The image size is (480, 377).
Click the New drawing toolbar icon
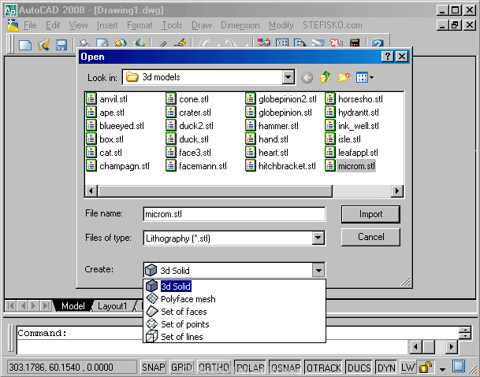(x=25, y=45)
